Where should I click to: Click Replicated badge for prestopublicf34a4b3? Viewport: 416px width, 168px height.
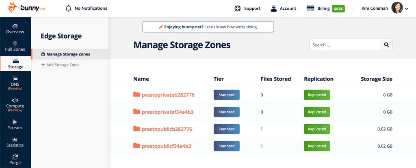pos(317,146)
